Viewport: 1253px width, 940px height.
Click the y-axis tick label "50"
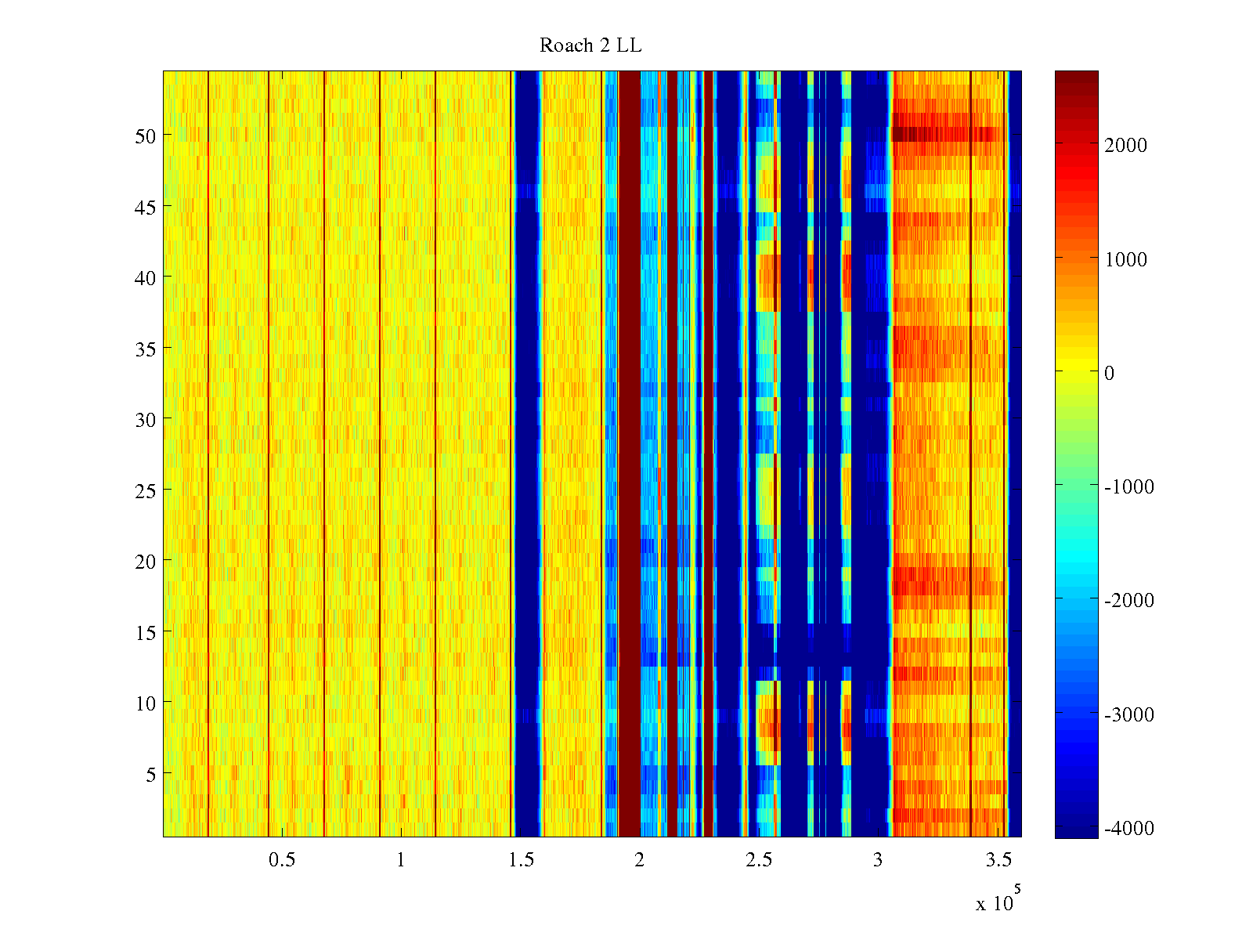145,136
